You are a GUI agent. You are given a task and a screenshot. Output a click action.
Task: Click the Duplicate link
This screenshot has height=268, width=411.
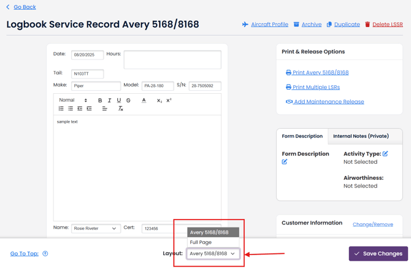click(347, 25)
